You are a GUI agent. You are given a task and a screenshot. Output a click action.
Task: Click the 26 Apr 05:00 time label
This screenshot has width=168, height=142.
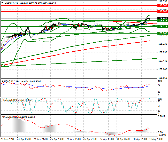74,139
